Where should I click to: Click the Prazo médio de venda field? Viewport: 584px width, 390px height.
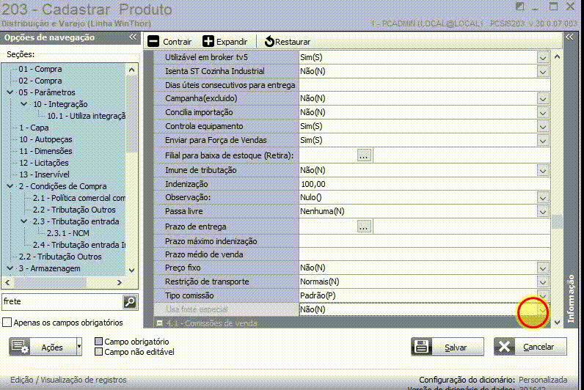[x=424, y=254]
